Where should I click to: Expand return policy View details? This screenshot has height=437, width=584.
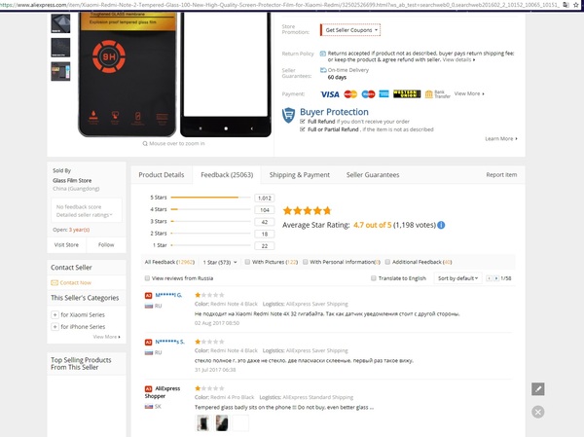point(458,59)
